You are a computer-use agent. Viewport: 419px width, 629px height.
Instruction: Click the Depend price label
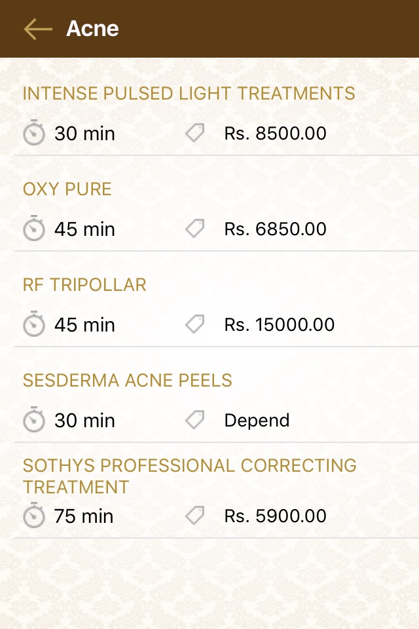(257, 421)
